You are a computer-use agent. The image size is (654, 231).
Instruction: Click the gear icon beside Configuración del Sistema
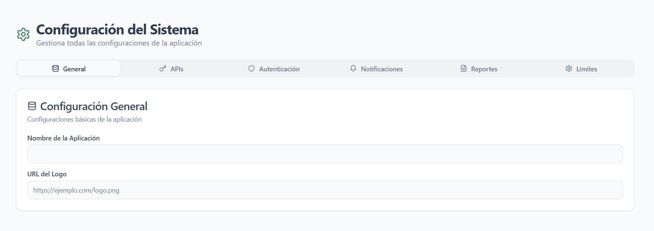(x=23, y=34)
